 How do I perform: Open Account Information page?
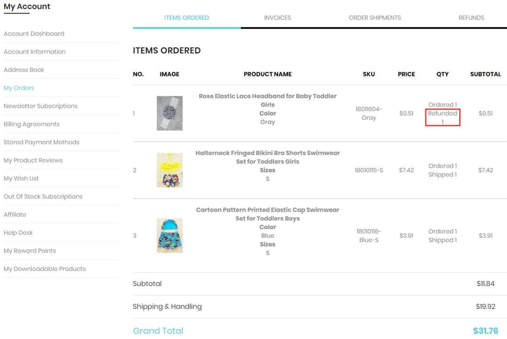34,52
